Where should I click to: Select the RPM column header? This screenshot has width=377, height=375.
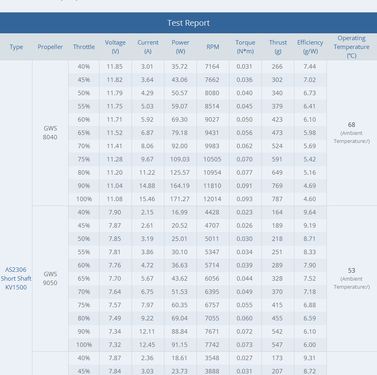213,47
